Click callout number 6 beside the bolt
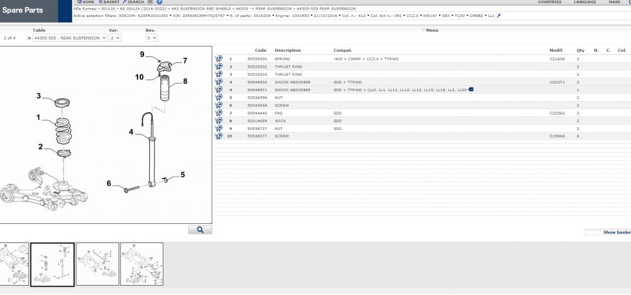631x295 pixels. coord(109,183)
